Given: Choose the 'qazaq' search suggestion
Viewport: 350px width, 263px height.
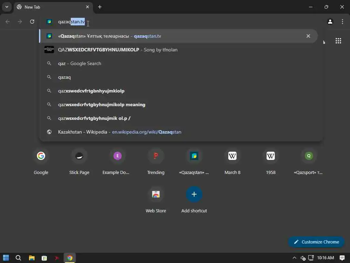Looking at the screenshot, I should point(178,77).
